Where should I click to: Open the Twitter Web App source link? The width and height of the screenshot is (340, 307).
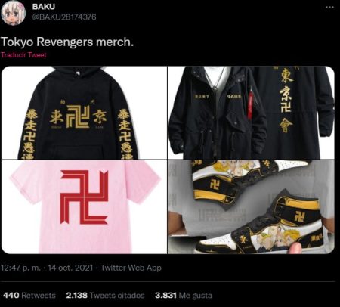pos(131,268)
